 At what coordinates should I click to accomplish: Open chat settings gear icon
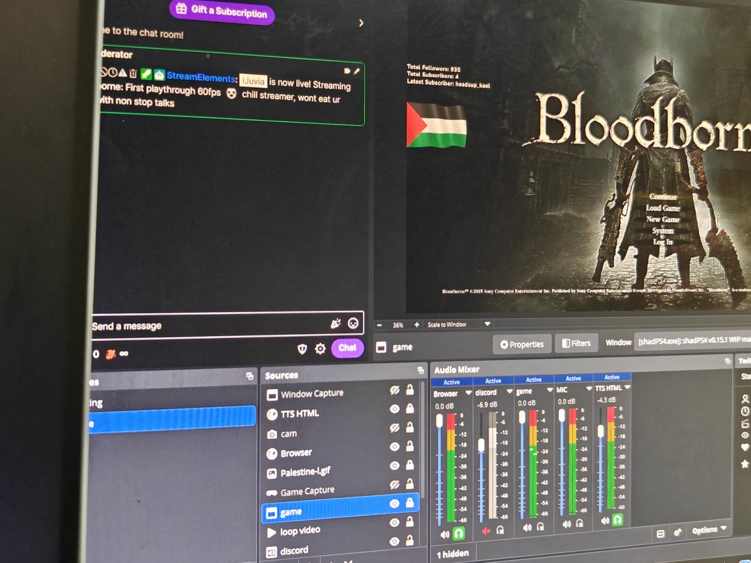point(320,348)
